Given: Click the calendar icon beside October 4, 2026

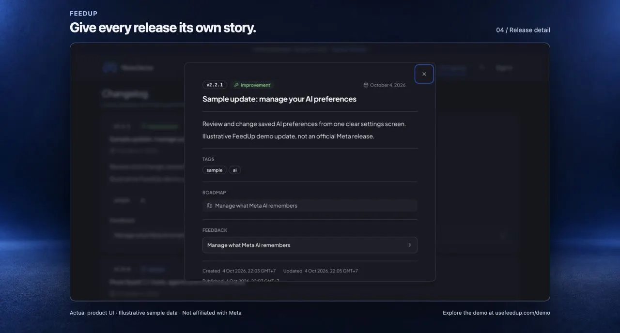Looking at the screenshot, I should [366, 85].
